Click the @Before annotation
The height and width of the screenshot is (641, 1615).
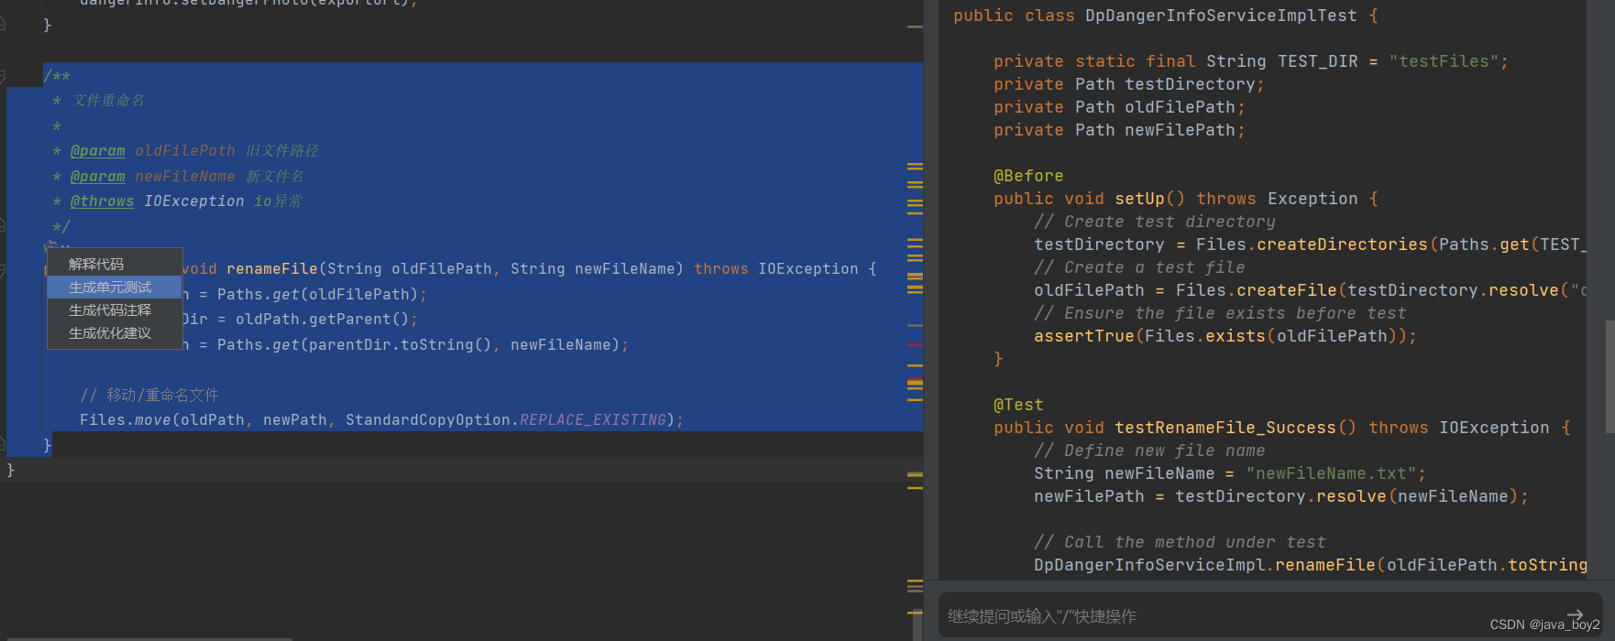[1028, 176]
